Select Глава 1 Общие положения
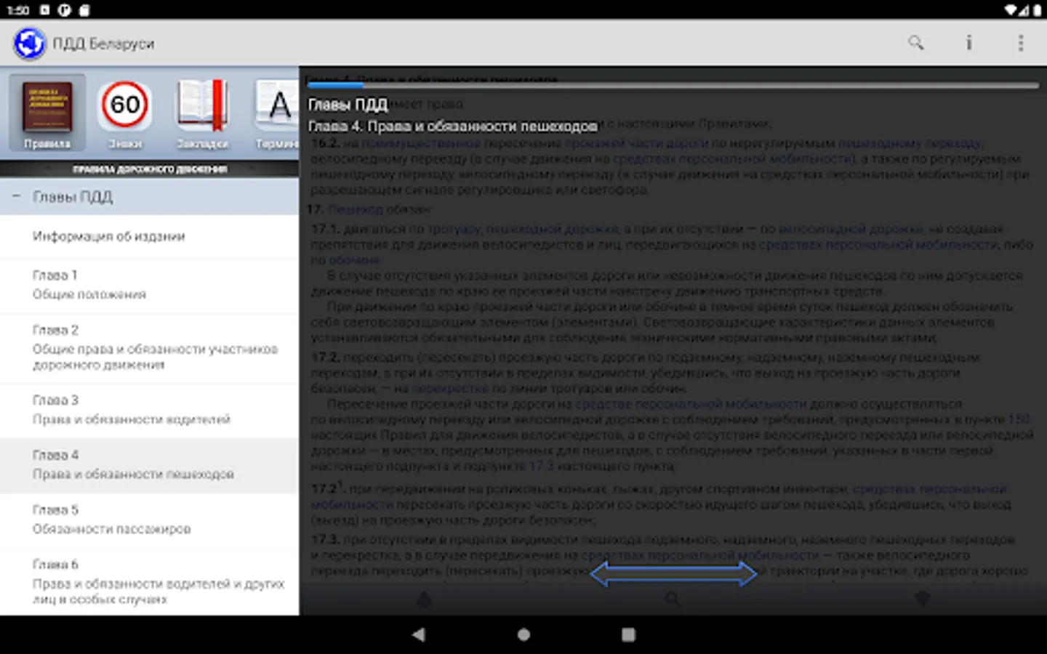This screenshot has height=654, width=1047. coord(149,285)
